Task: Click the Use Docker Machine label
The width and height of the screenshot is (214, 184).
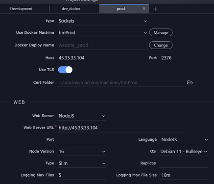Action: (x=35, y=33)
